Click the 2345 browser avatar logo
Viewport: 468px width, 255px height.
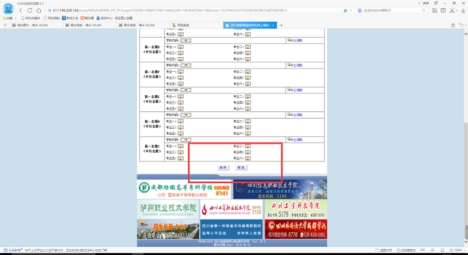click(x=8, y=9)
